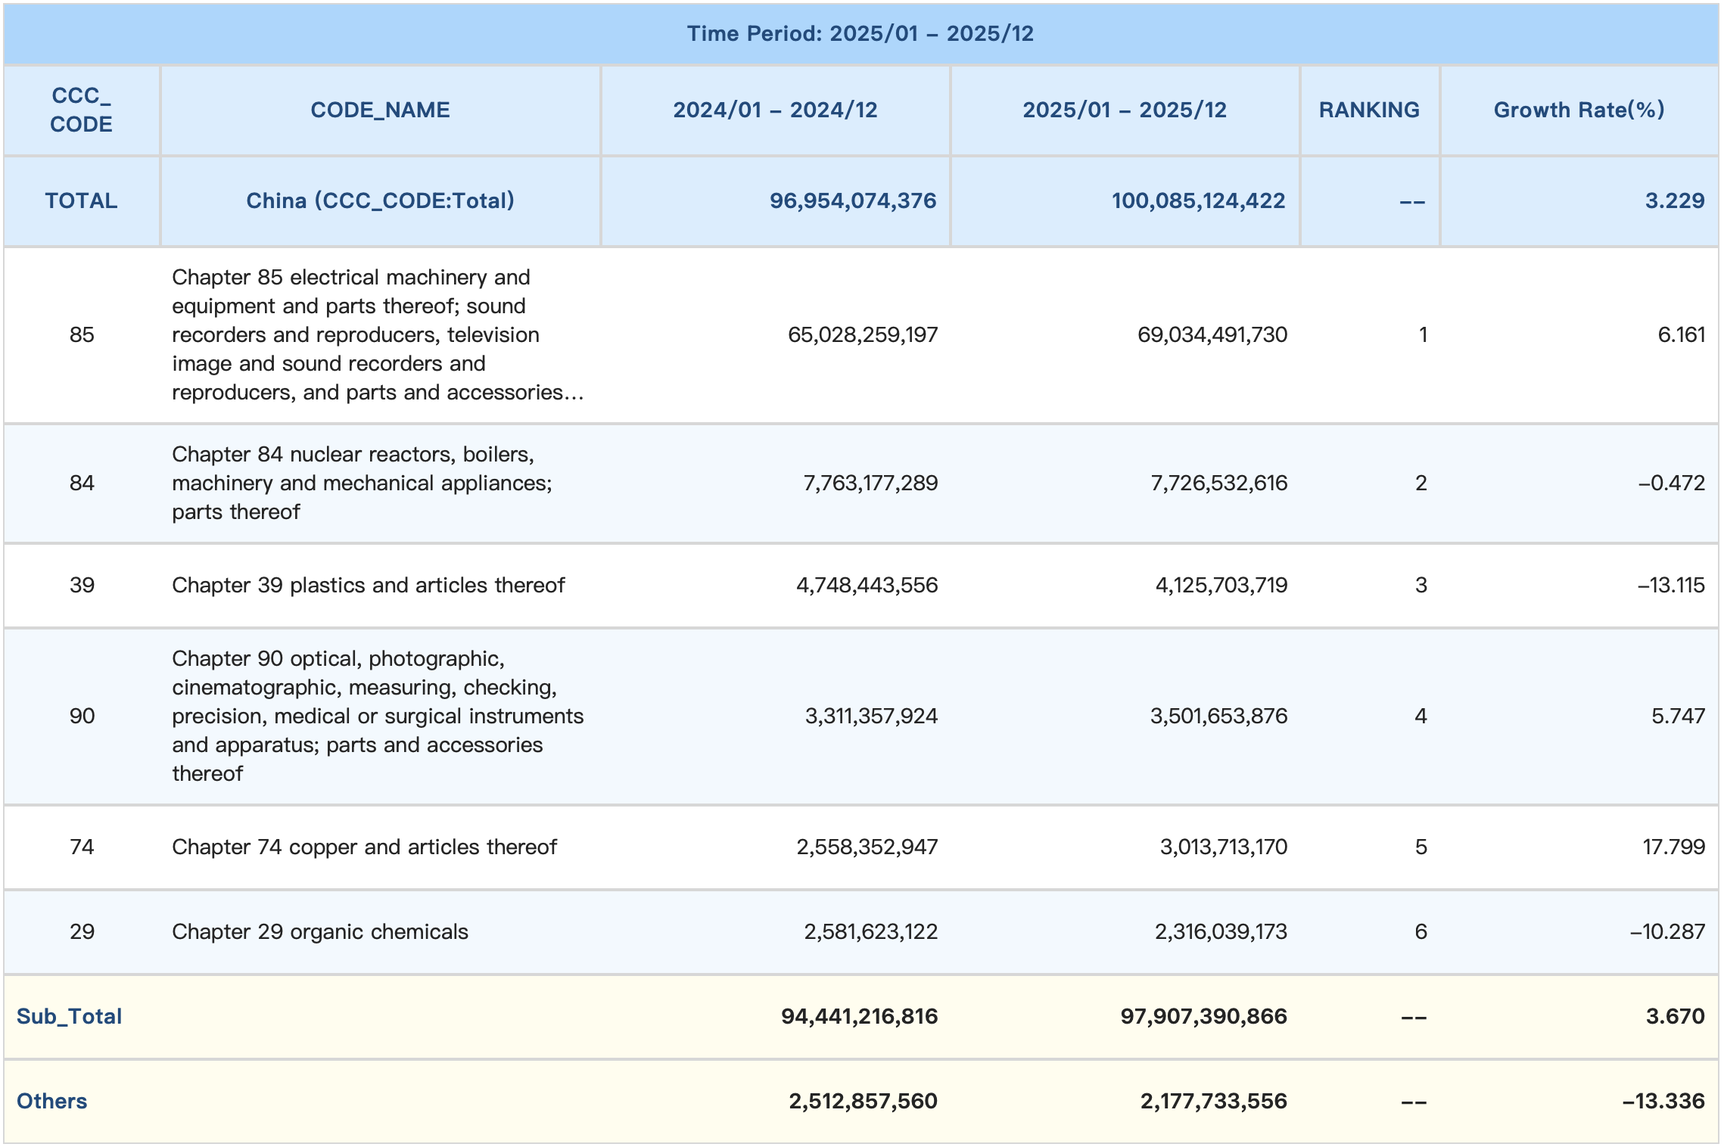Click Chapter 90 optical instruments description
This screenshot has height=1147, width=1724.
377,716
